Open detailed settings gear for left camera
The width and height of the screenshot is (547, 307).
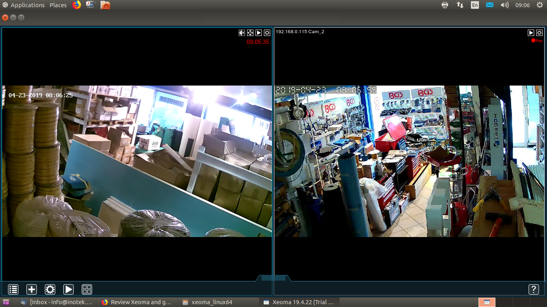[x=267, y=33]
